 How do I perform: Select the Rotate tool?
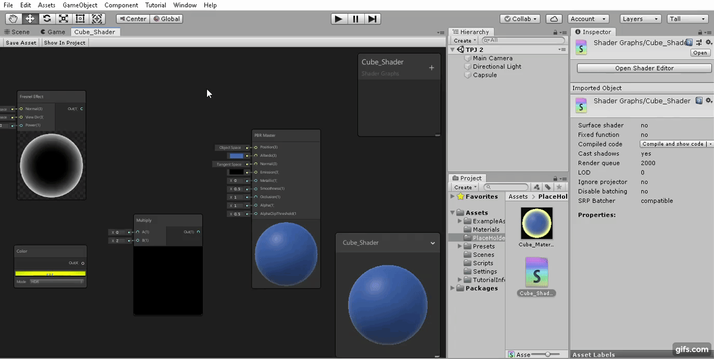(47, 19)
